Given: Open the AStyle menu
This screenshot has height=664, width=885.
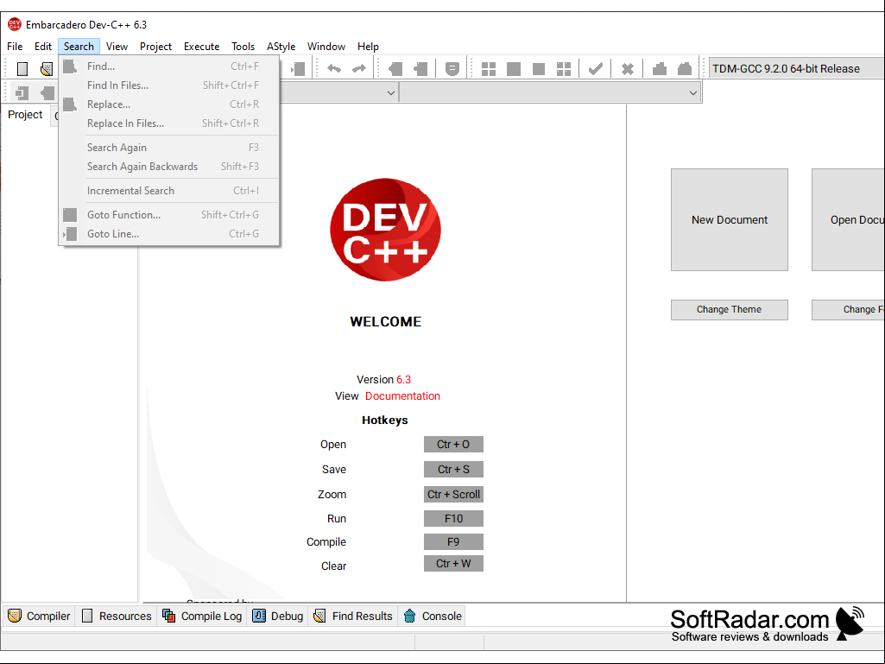Looking at the screenshot, I should coord(281,47).
